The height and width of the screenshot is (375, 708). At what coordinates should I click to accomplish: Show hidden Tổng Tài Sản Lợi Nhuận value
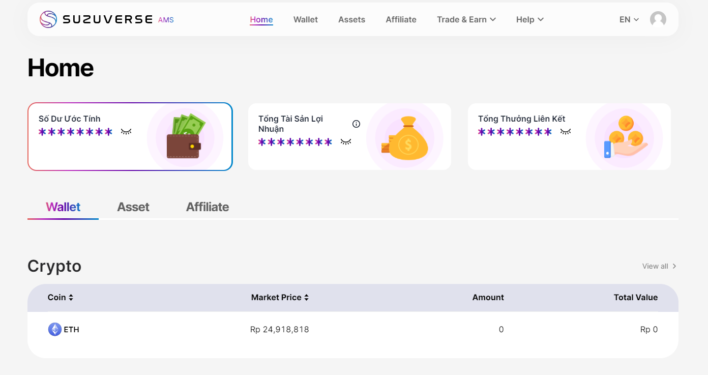(x=346, y=142)
